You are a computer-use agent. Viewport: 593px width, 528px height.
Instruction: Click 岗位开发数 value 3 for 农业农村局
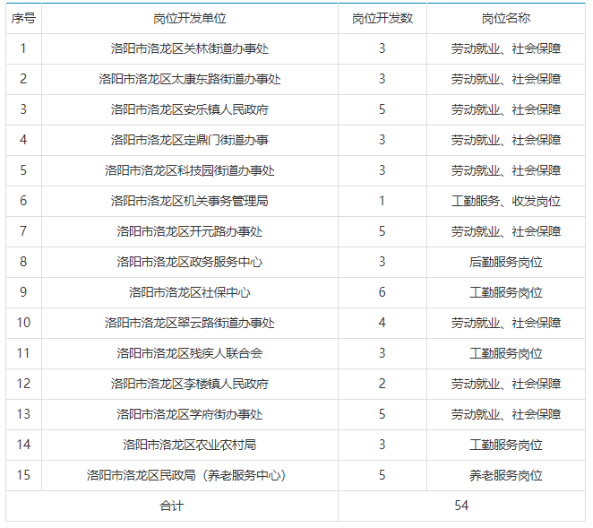click(382, 445)
